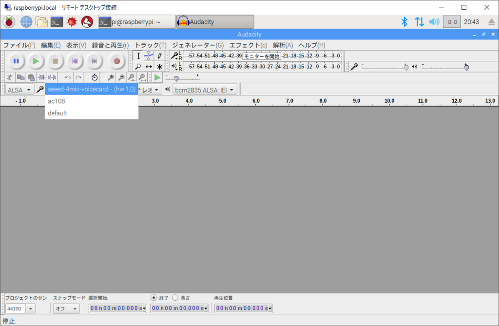Open the ヘルプ(H) menu
Image resolution: width=499 pixels, height=326 pixels.
pos(312,45)
